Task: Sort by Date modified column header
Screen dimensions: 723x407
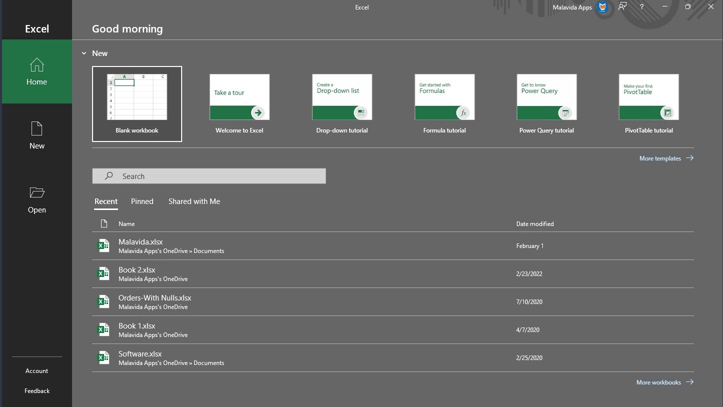Action: [535, 224]
